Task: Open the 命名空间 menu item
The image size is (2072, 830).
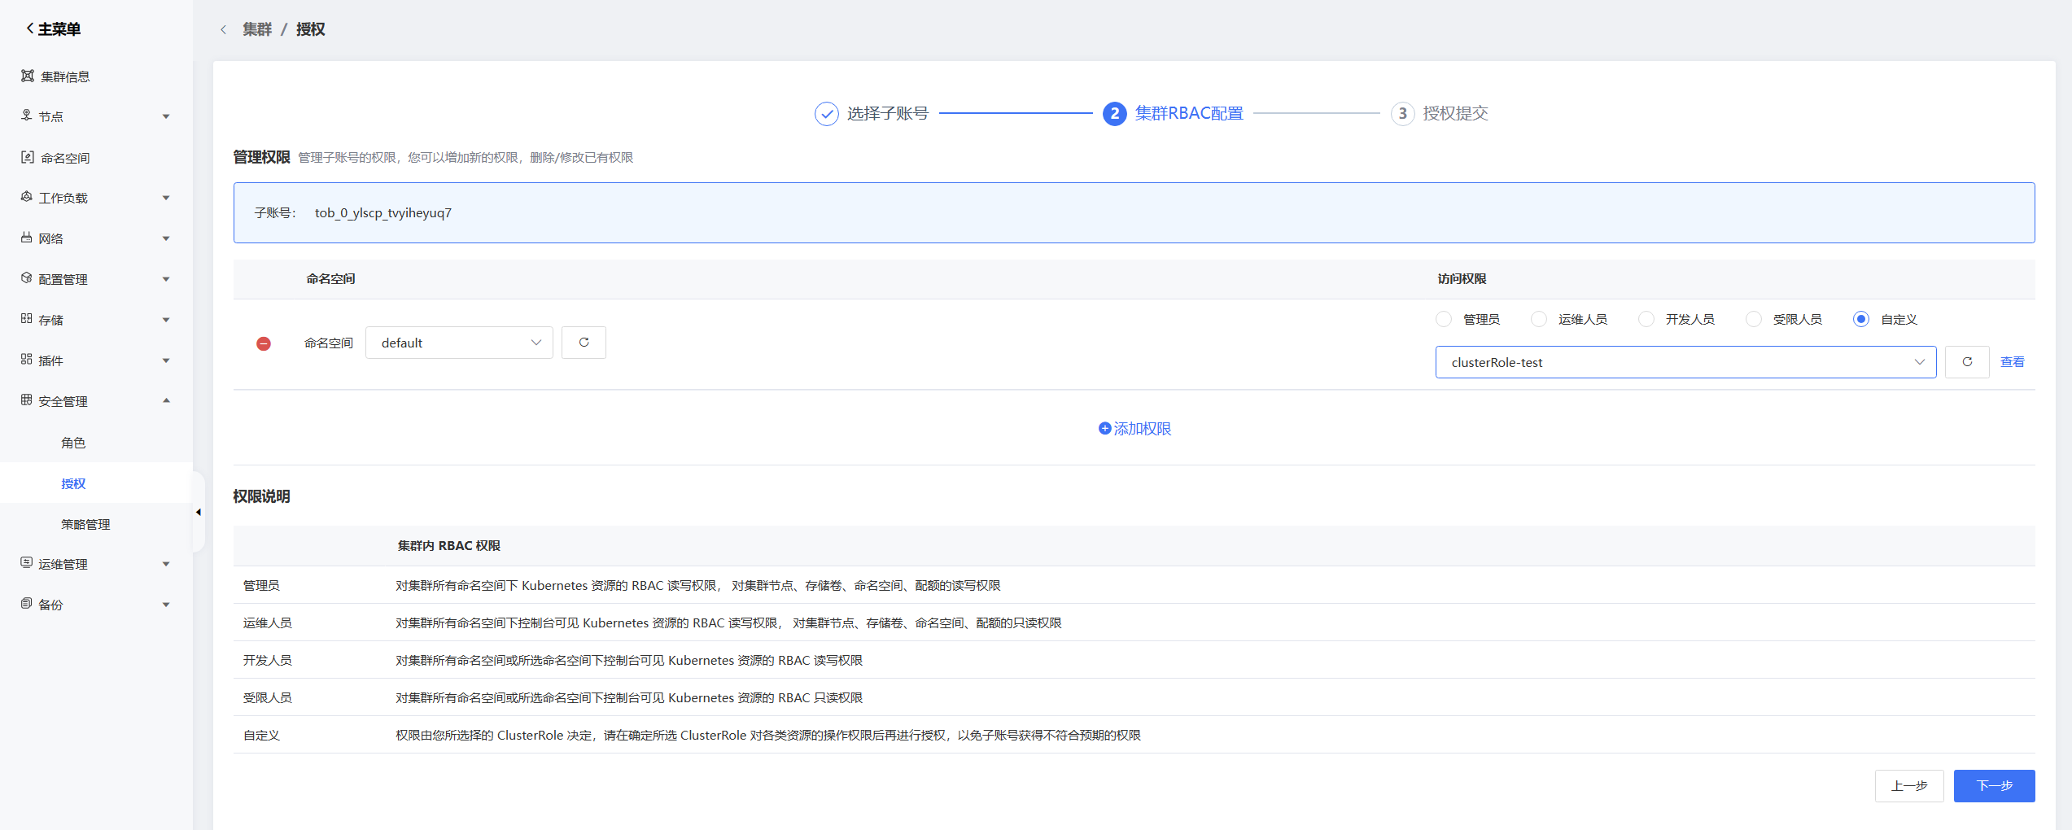Action: point(96,158)
